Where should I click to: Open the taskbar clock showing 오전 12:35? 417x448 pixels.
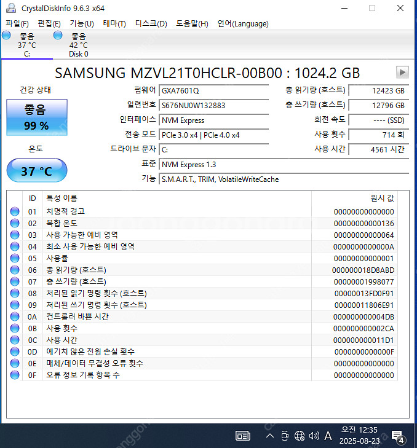point(360,436)
